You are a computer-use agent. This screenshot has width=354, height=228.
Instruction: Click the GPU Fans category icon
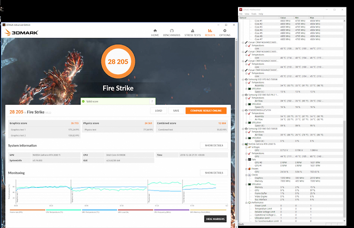[249, 160]
